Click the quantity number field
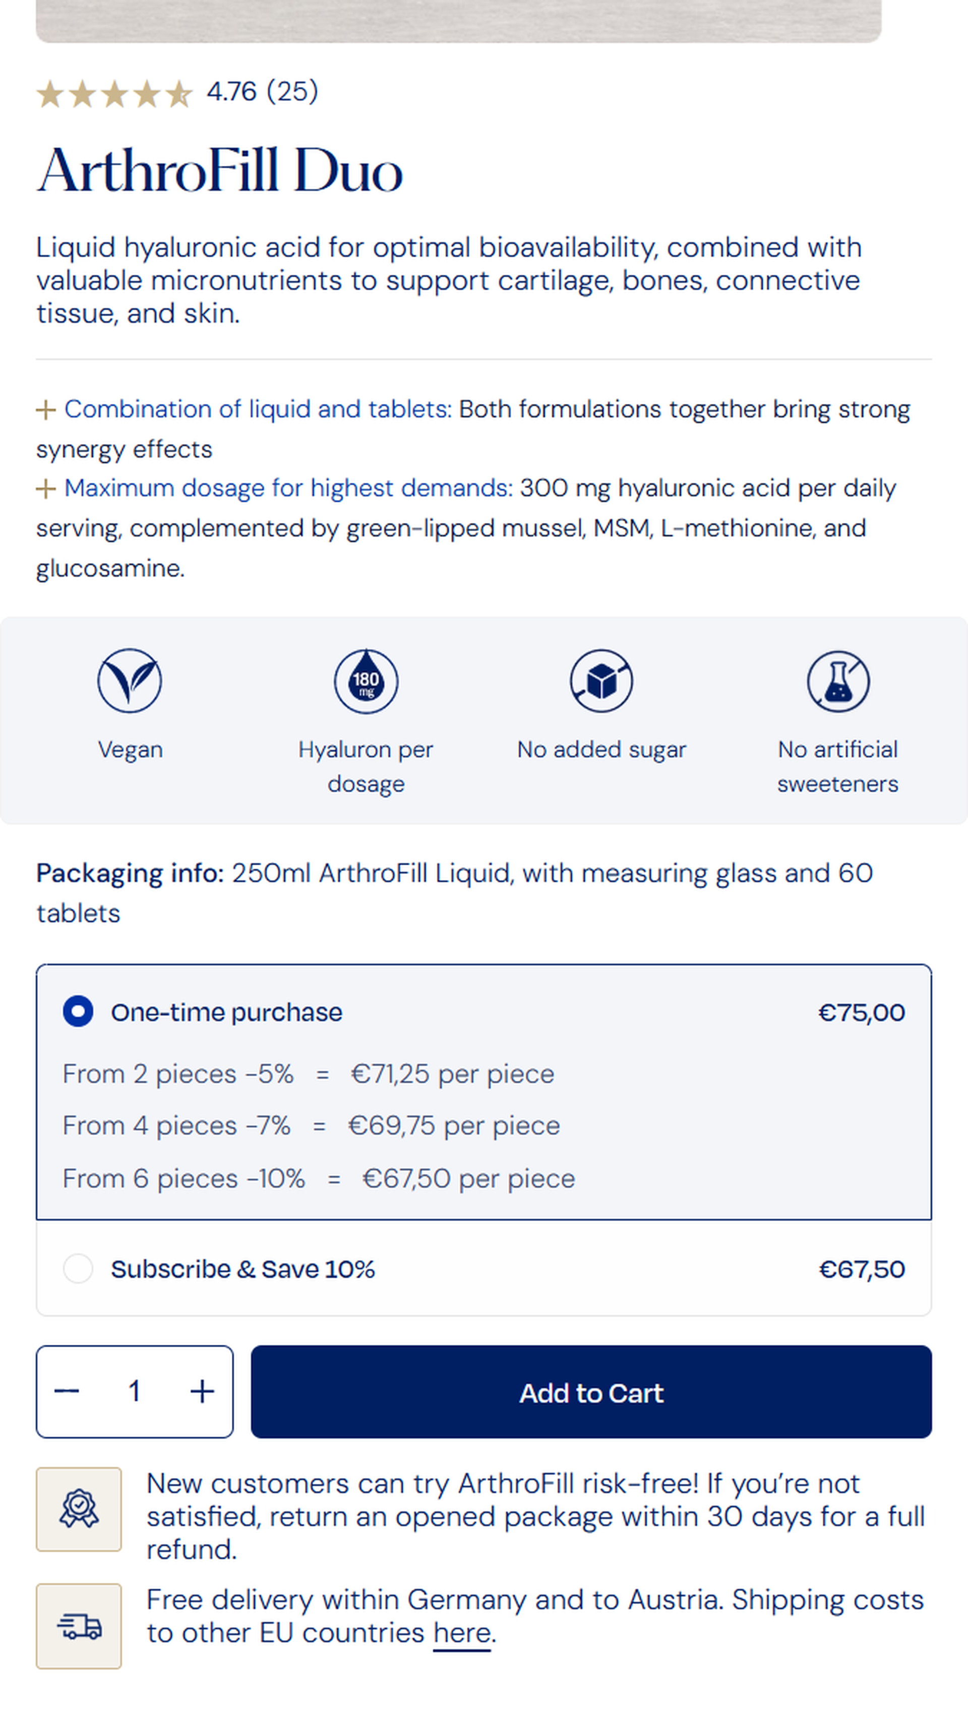This screenshot has width=968, height=1721. 134,1392
